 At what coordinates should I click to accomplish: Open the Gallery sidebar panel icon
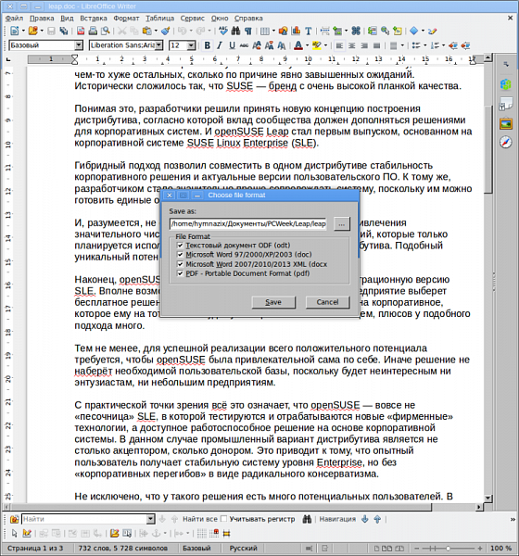506,124
